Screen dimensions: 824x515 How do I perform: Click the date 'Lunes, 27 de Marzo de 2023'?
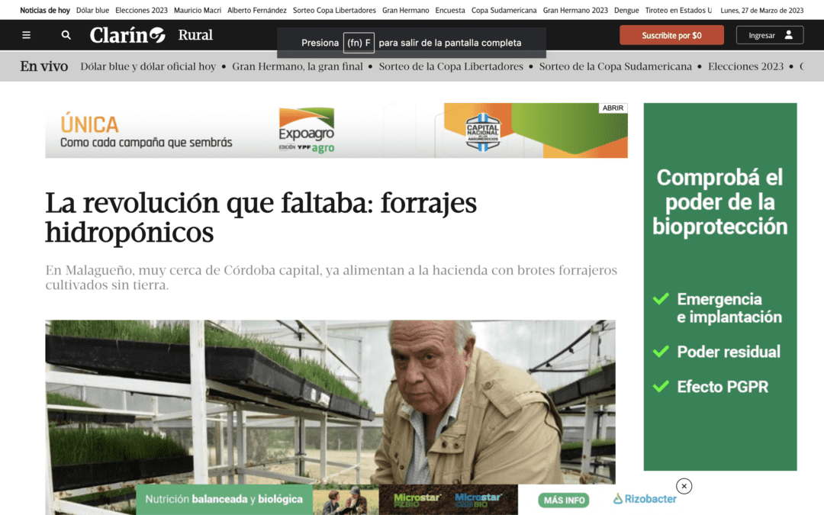[x=762, y=10]
